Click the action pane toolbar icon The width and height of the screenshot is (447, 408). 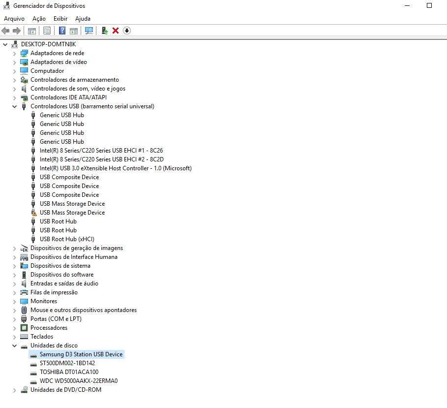point(74,31)
